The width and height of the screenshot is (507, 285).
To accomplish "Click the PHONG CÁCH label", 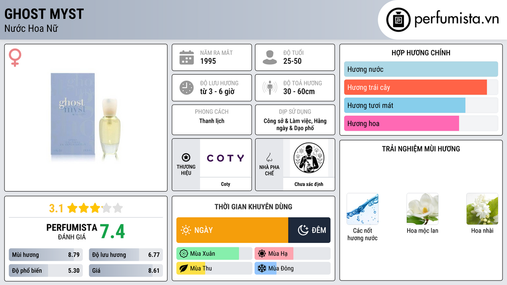I will (211, 111).
